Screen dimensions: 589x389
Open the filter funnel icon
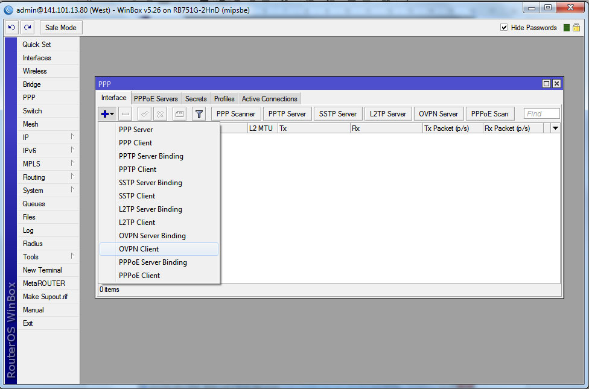tap(199, 114)
